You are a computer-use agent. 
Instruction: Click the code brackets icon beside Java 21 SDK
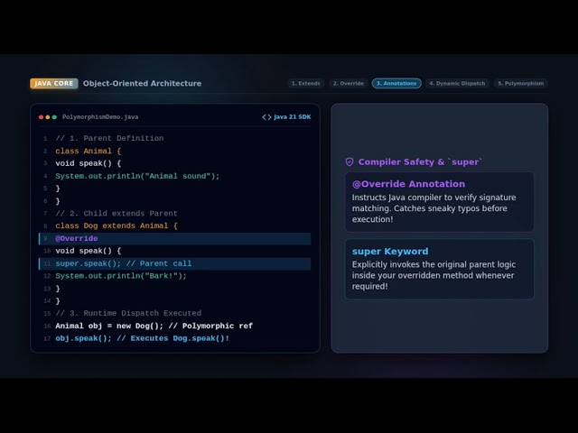pos(266,117)
